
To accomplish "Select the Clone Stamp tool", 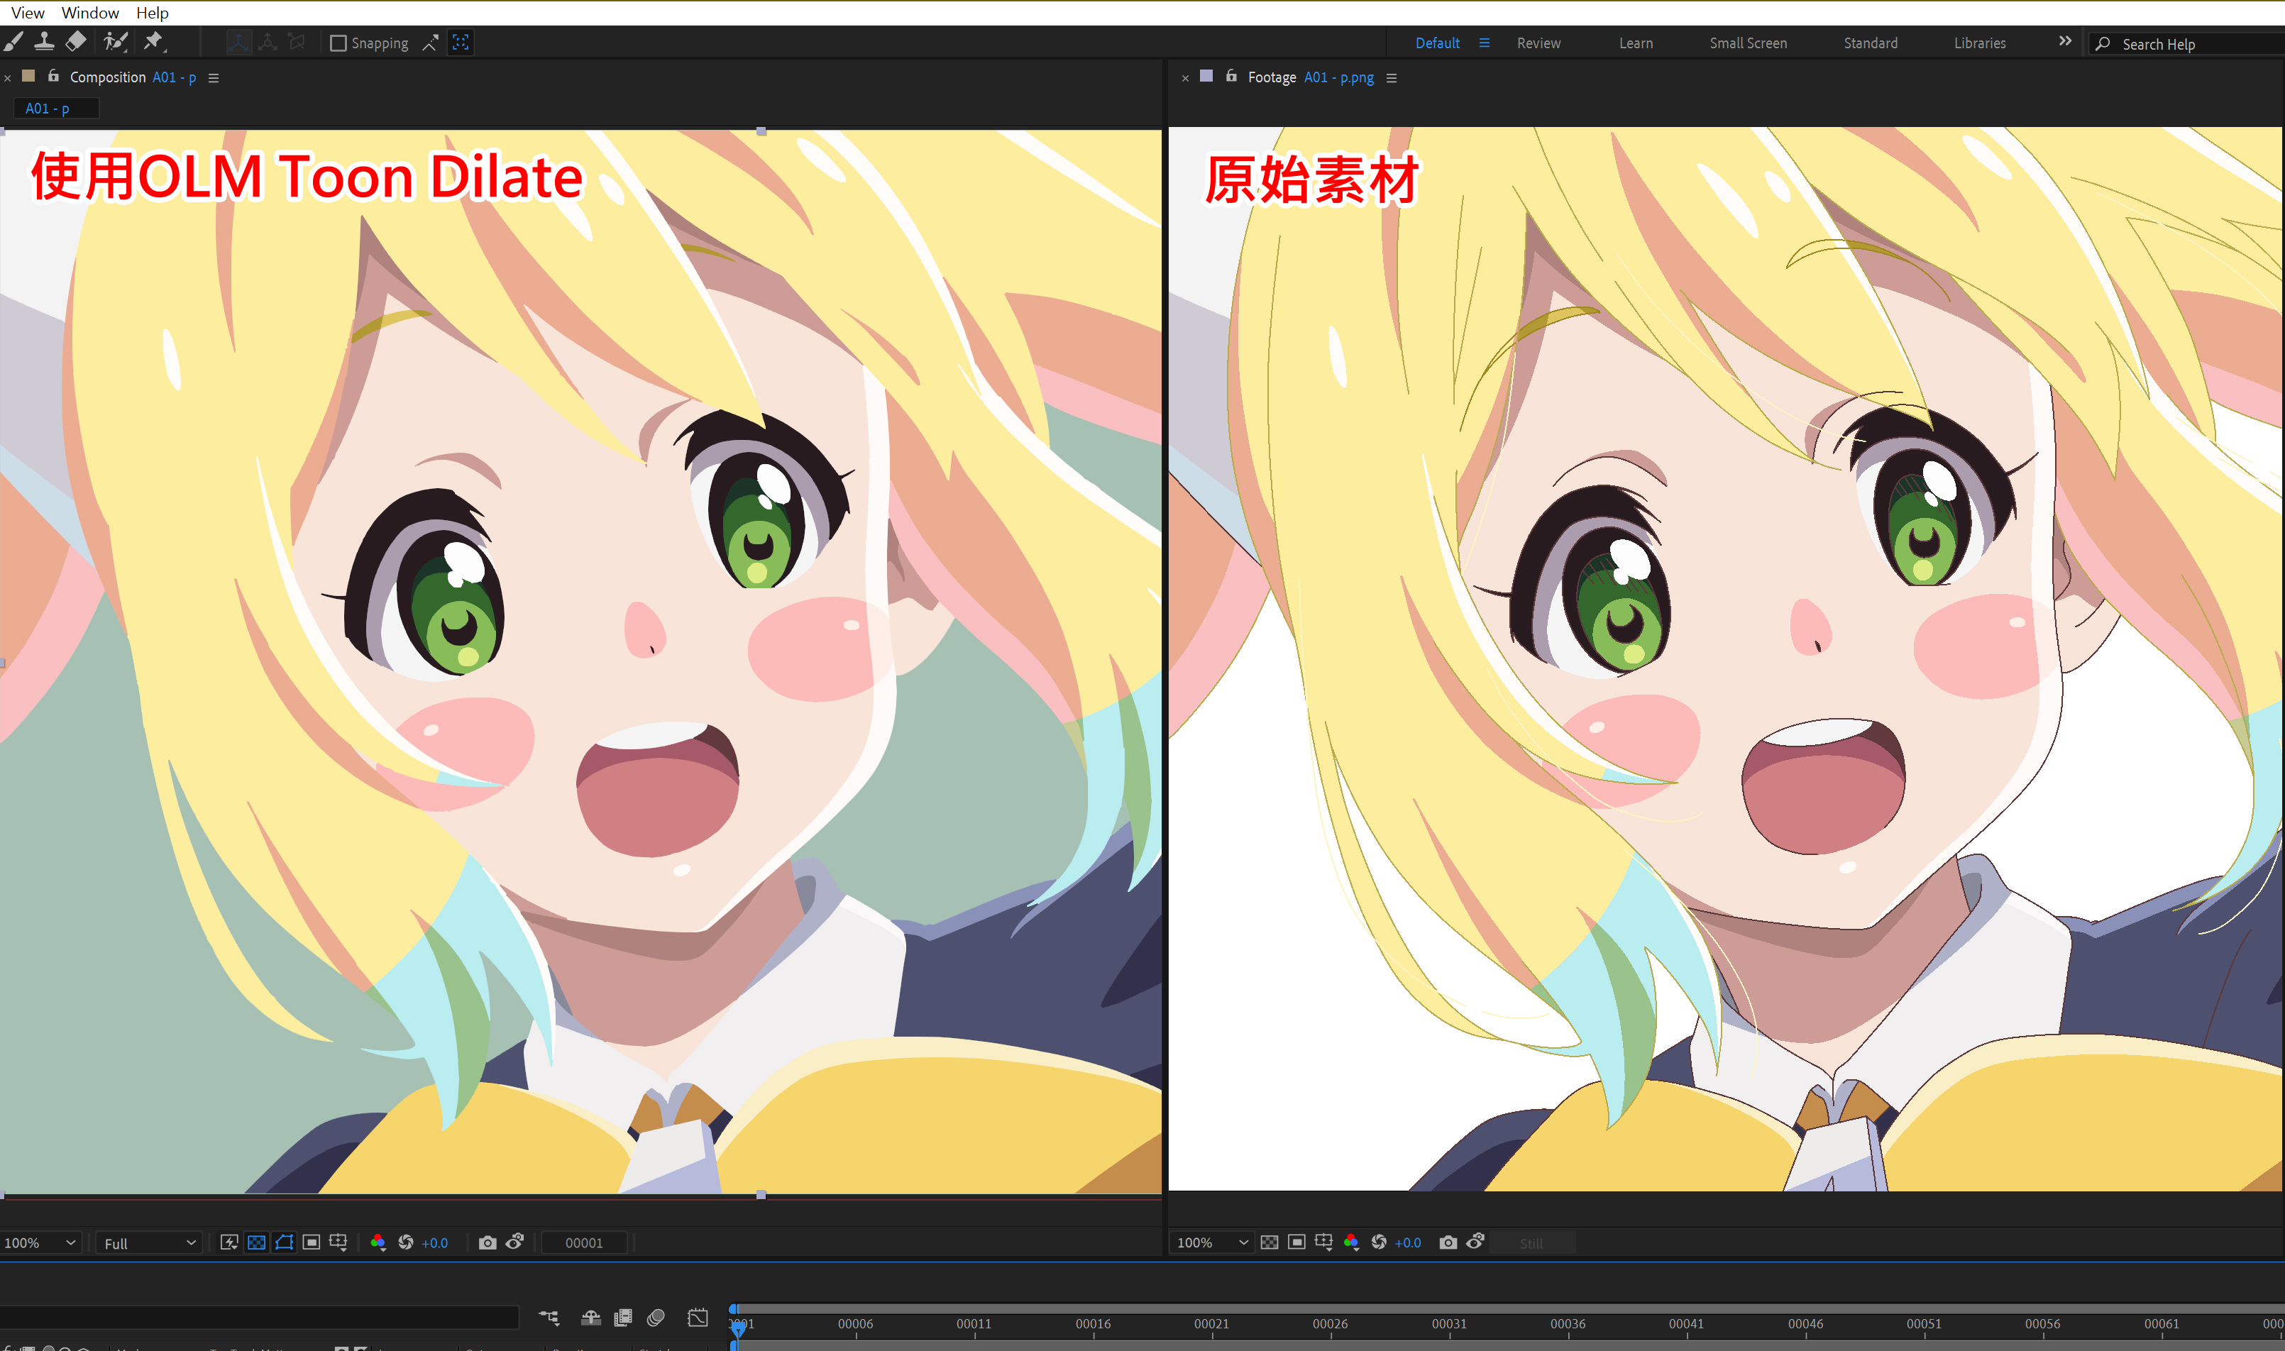I will tap(44, 42).
